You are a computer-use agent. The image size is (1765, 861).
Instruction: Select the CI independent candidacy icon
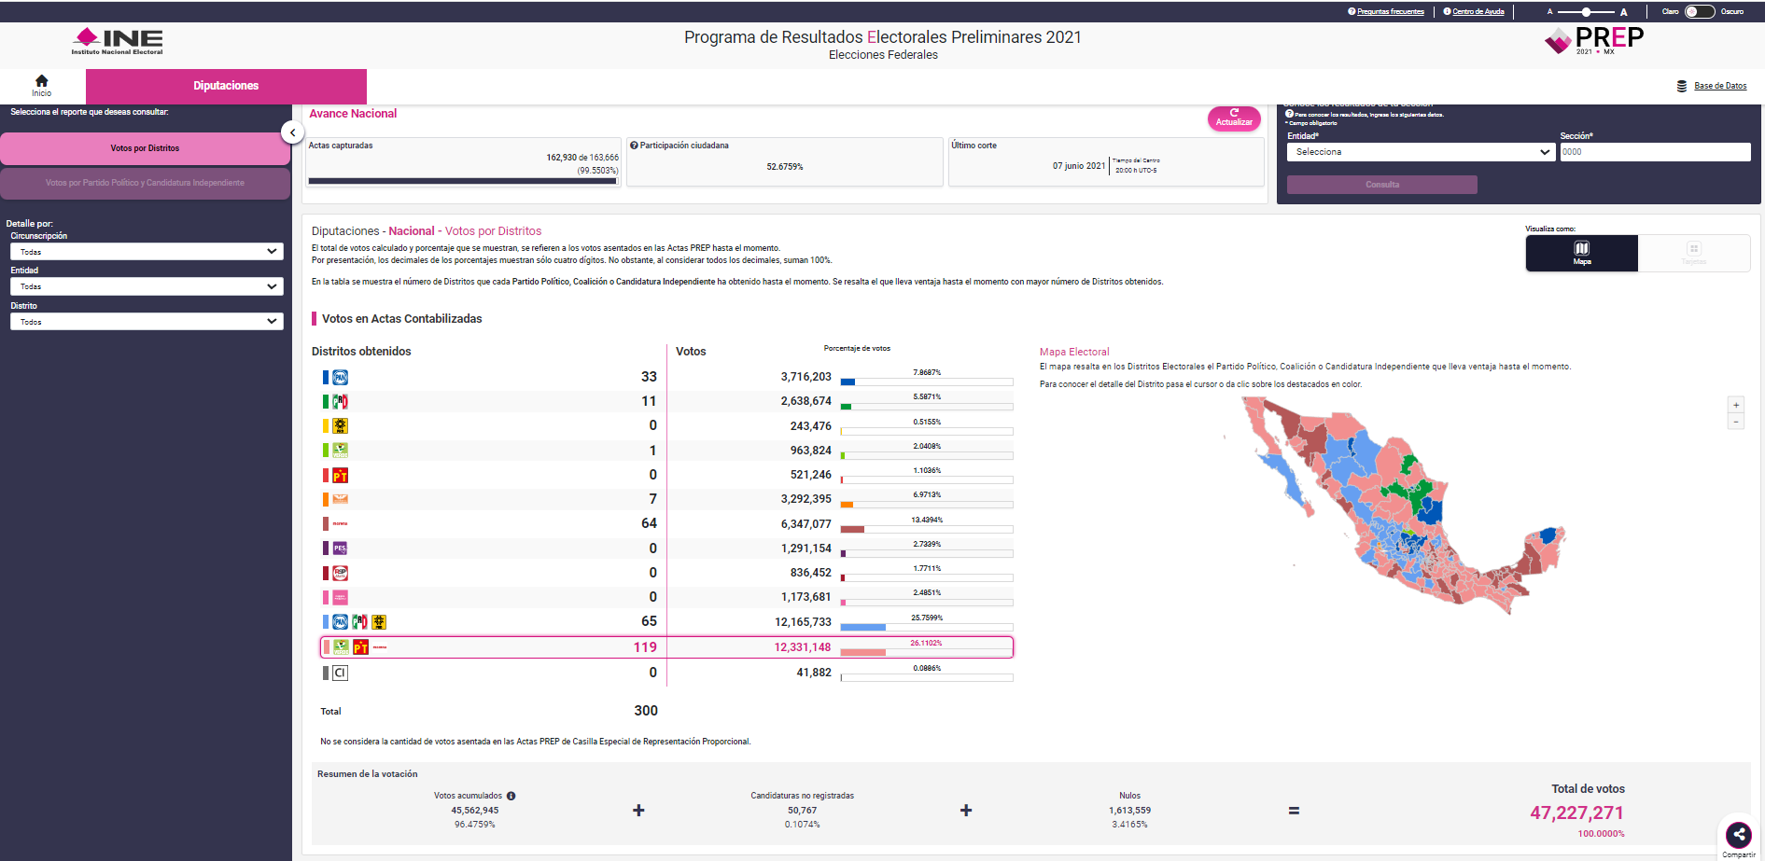pos(341,673)
